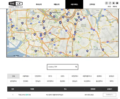Click the 상세보기 column header
The width and height of the screenshot is (120, 99).
click(110, 89)
